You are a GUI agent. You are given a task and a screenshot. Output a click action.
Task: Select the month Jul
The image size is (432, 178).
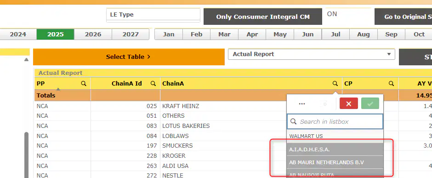coord(335,34)
